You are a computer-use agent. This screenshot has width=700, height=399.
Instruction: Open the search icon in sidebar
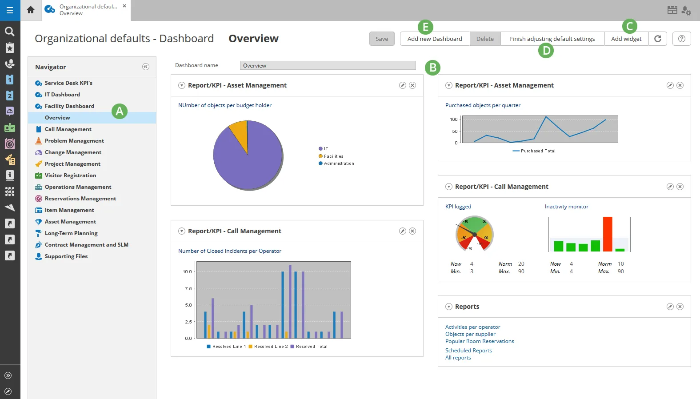(x=10, y=32)
